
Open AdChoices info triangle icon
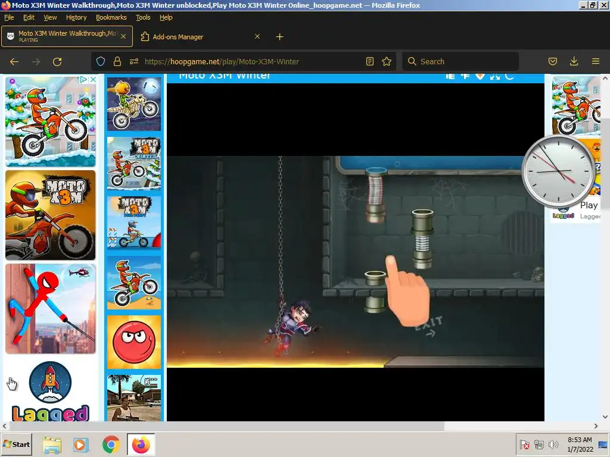83,80
